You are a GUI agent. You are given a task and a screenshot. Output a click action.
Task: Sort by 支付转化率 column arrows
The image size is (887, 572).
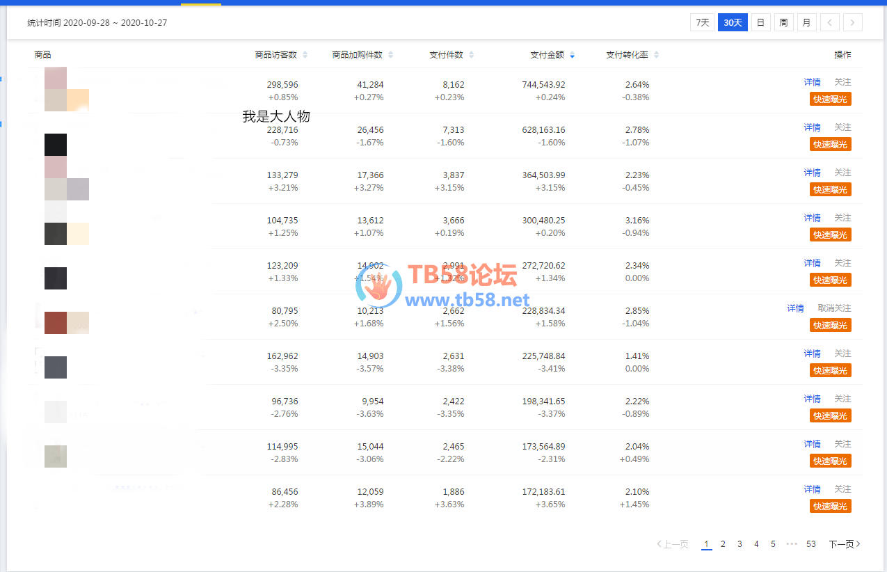tap(656, 55)
